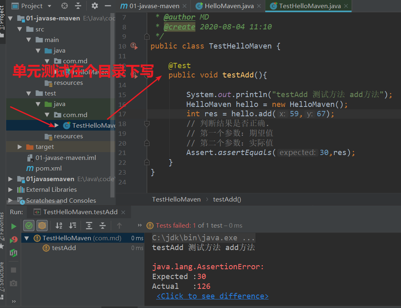Viewport: 401px width, 308px height.
Task: Hide the Project panel with minimize icon
Action: click(108, 6)
